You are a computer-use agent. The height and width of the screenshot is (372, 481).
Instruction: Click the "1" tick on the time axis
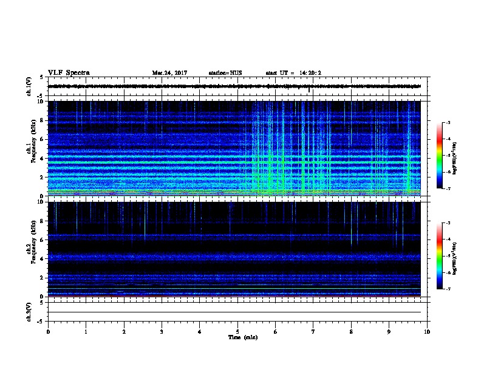86,332
